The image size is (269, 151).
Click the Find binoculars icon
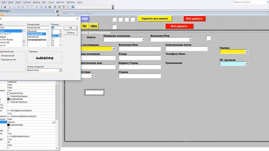coord(23,7)
